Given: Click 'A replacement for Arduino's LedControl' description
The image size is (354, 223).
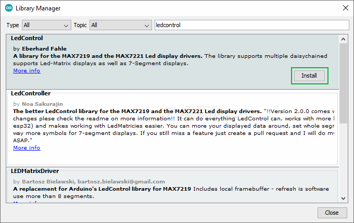Looking at the screenshot, I should coord(102,189).
